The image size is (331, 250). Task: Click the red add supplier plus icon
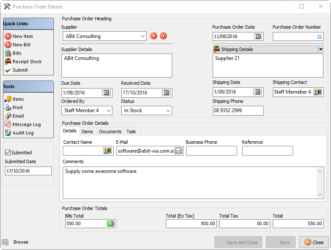(x=154, y=36)
